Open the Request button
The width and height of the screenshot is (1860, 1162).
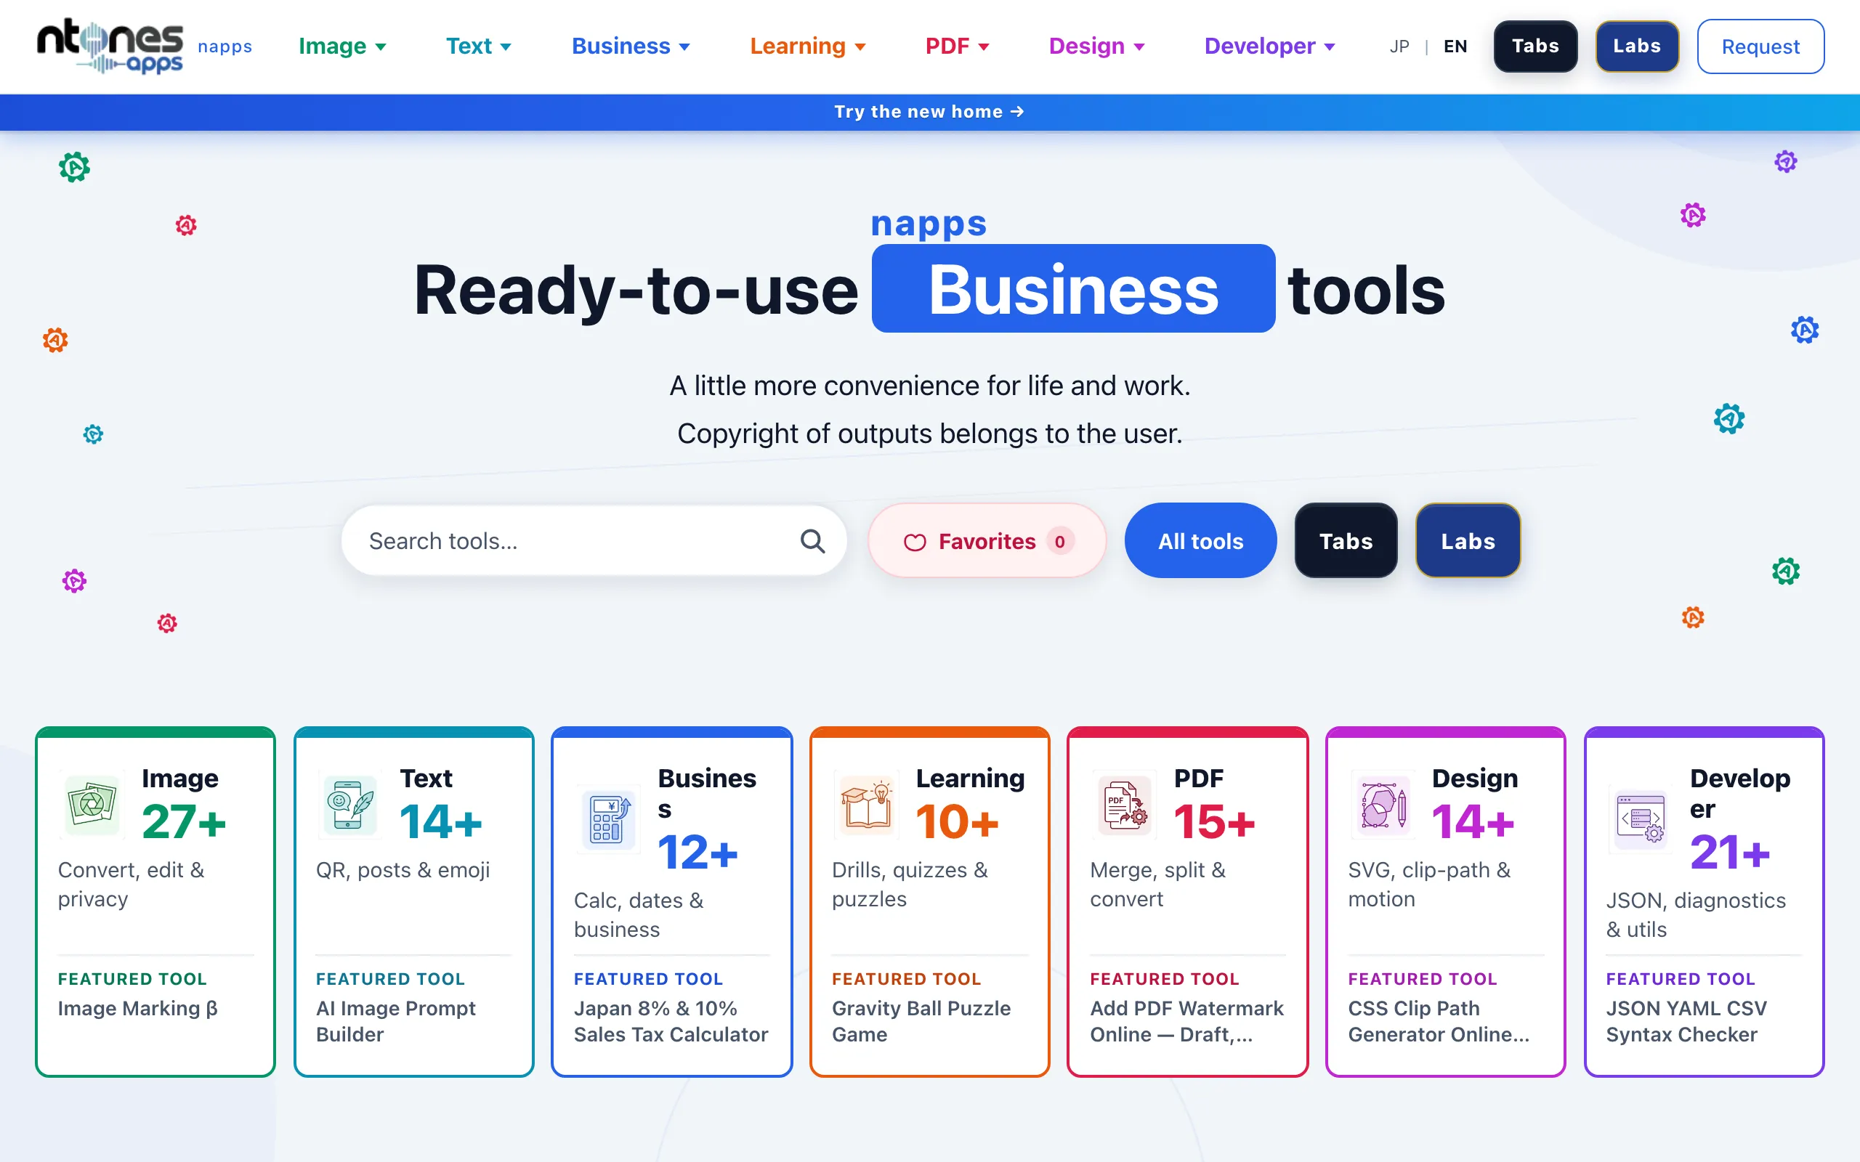click(x=1760, y=46)
